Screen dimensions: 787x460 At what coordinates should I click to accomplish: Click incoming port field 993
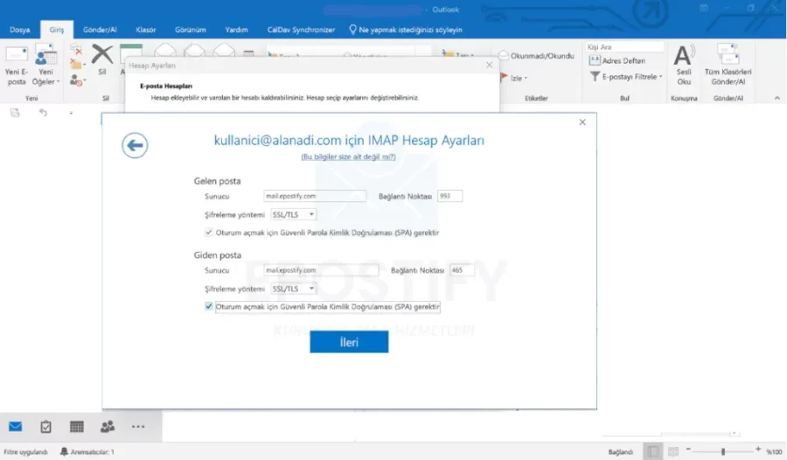coord(449,196)
